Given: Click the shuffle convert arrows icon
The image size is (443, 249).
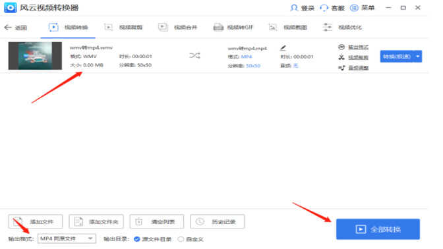Looking at the screenshot, I should pyautogui.click(x=194, y=55).
